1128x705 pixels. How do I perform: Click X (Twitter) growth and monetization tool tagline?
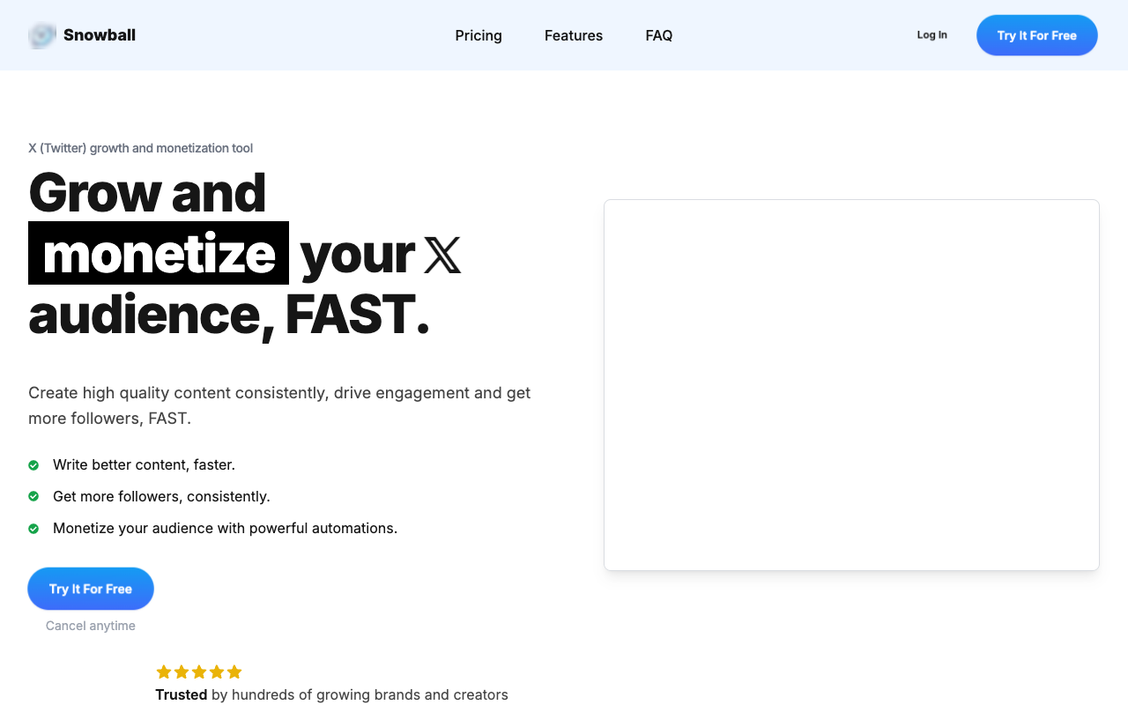tap(141, 148)
